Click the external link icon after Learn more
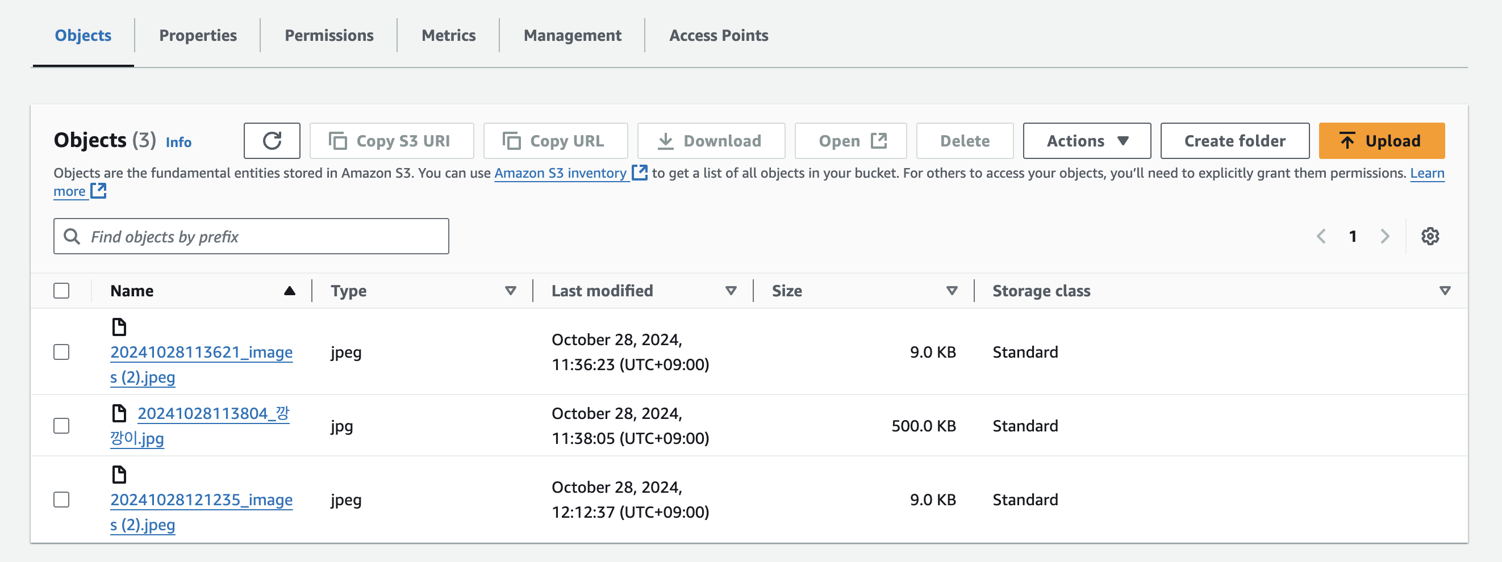The width and height of the screenshot is (1502, 562). pos(98,191)
